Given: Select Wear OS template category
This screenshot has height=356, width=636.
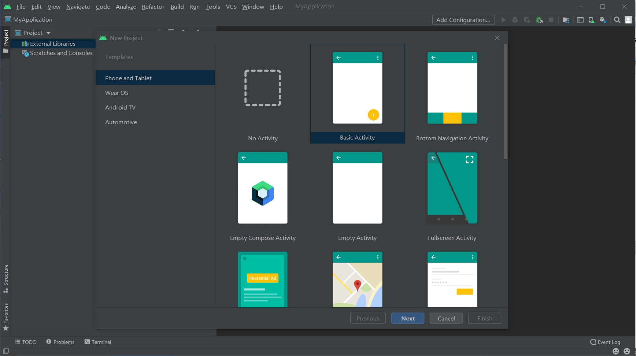Looking at the screenshot, I should [x=155, y=93].
